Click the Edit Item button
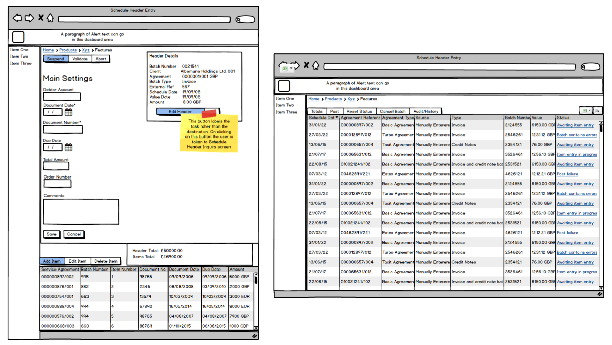The width and height of the screenshot is (612, 345). (x=78, y=261)
